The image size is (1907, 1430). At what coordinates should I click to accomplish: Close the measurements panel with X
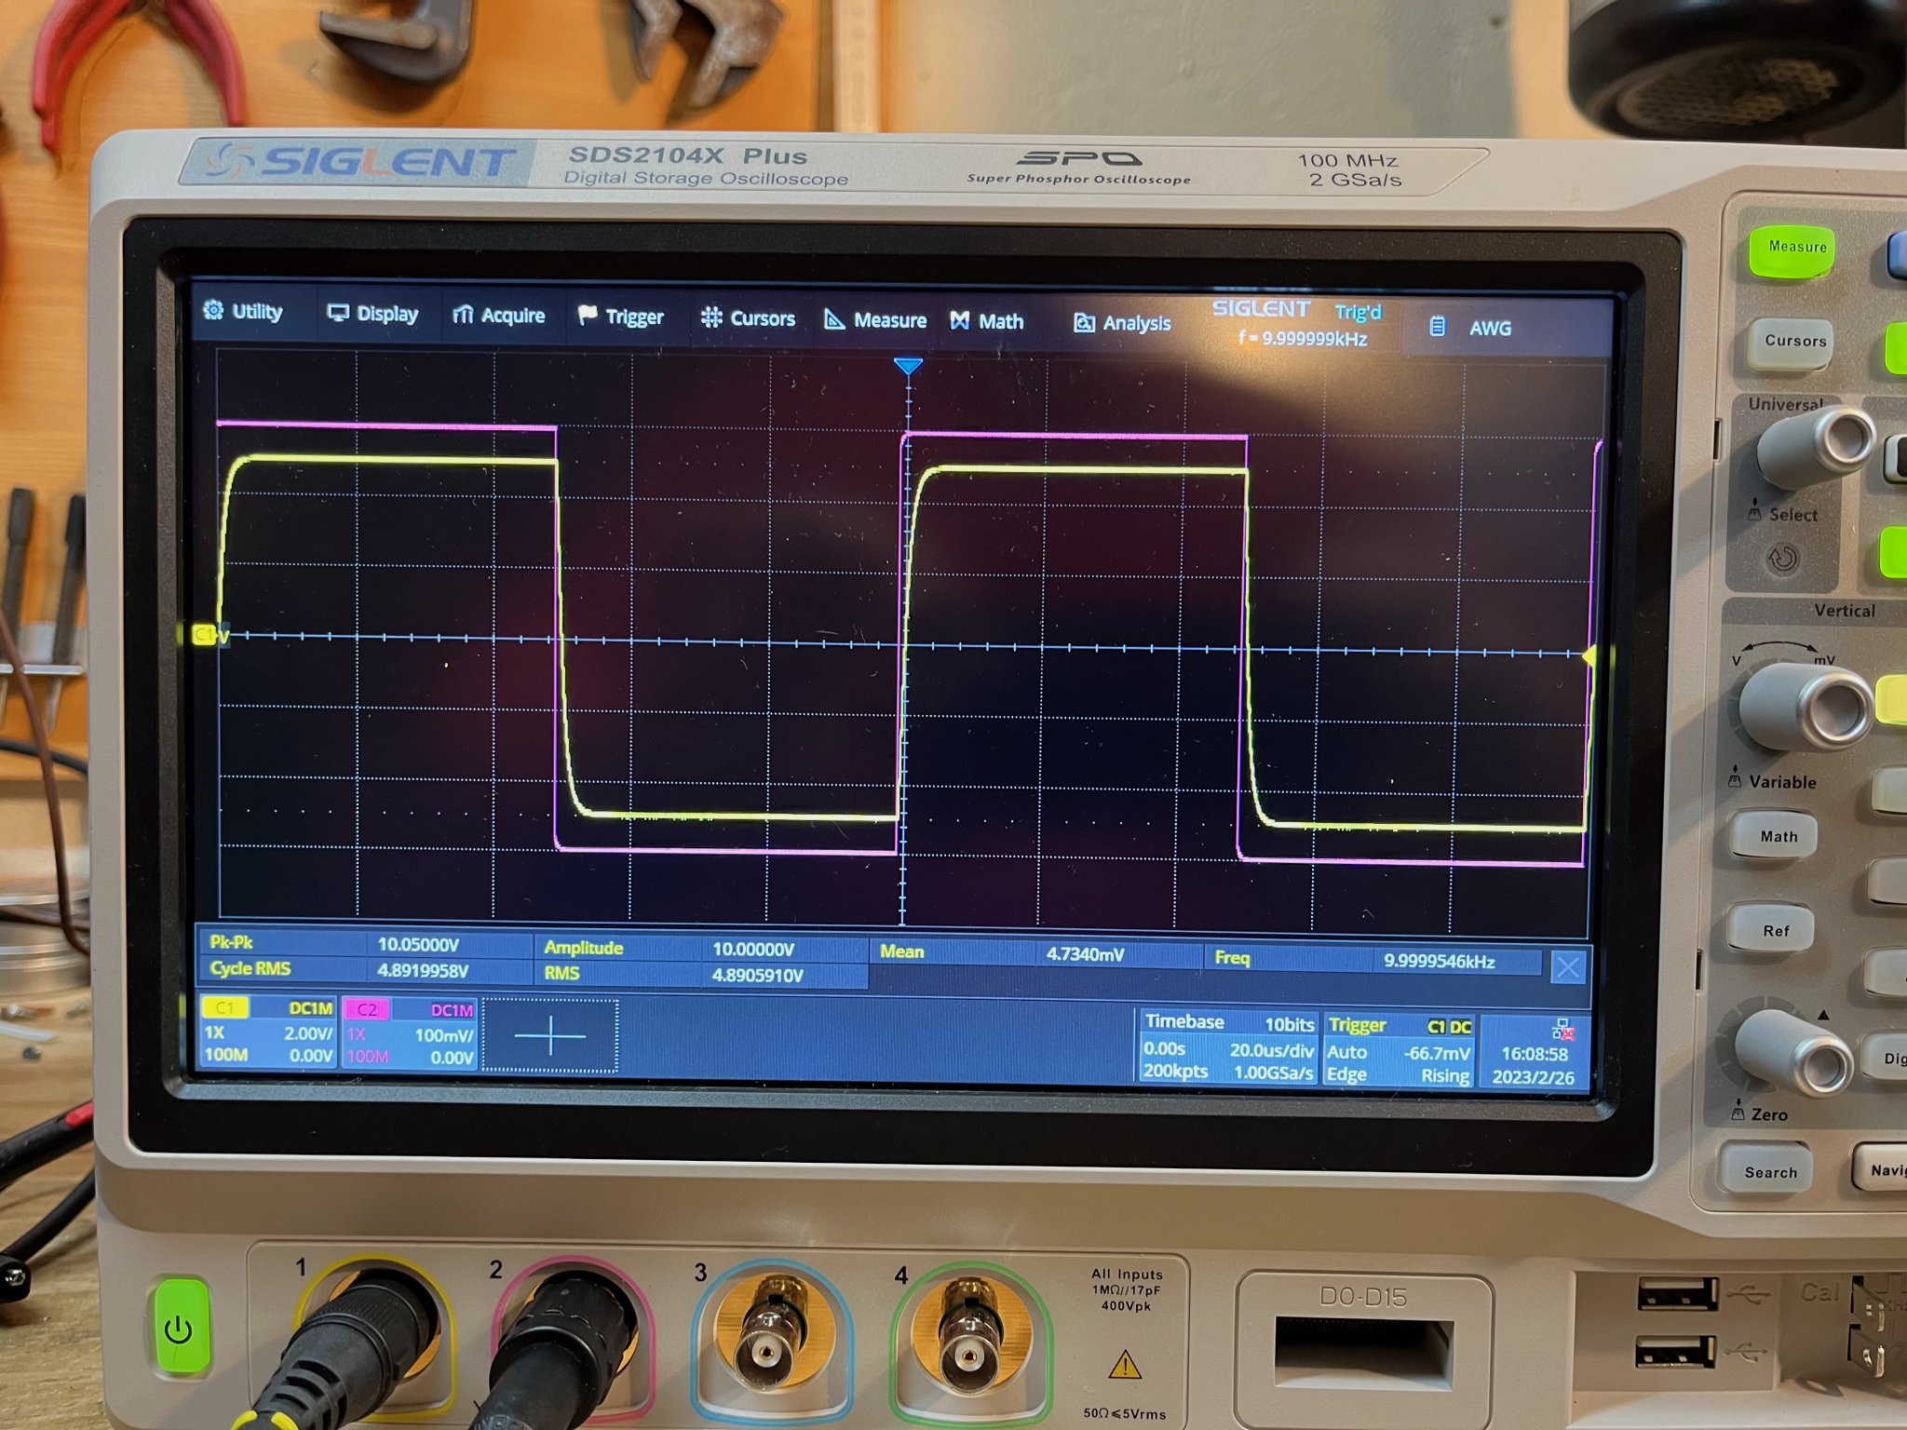(x=1568, y=967)
